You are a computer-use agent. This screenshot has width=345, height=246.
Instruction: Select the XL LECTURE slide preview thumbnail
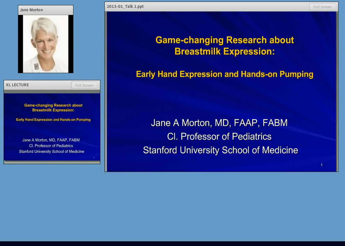pyautogui.click(x=52, y=127)
